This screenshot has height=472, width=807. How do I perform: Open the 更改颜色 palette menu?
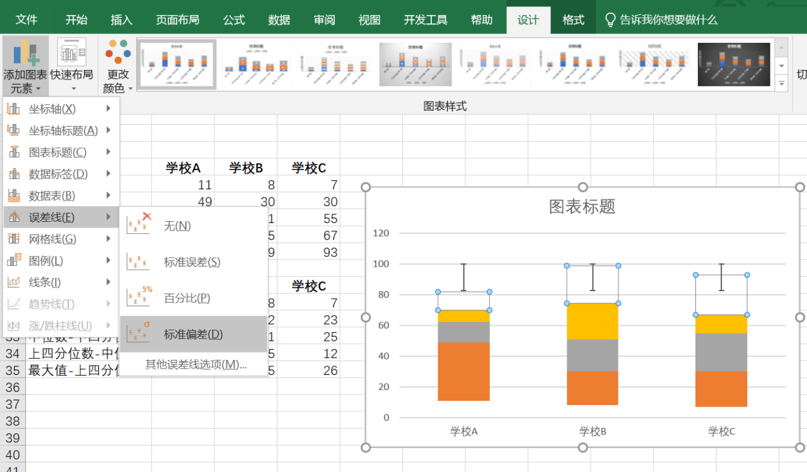click(118, 66)
